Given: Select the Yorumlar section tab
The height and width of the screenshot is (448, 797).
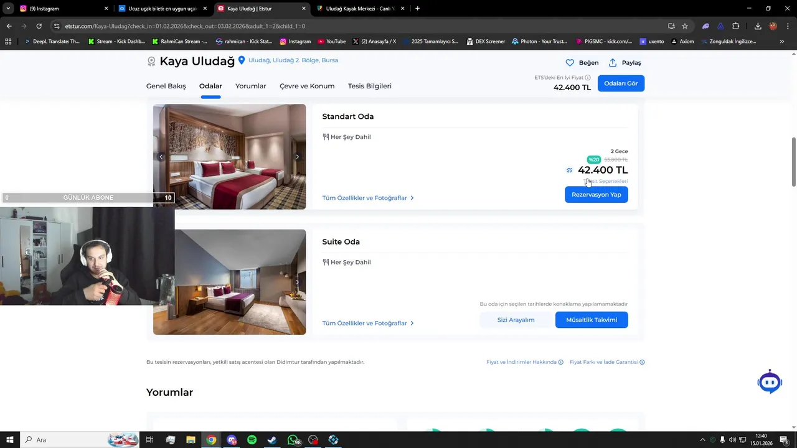Looking at the screenshot, I should [251, 86].
